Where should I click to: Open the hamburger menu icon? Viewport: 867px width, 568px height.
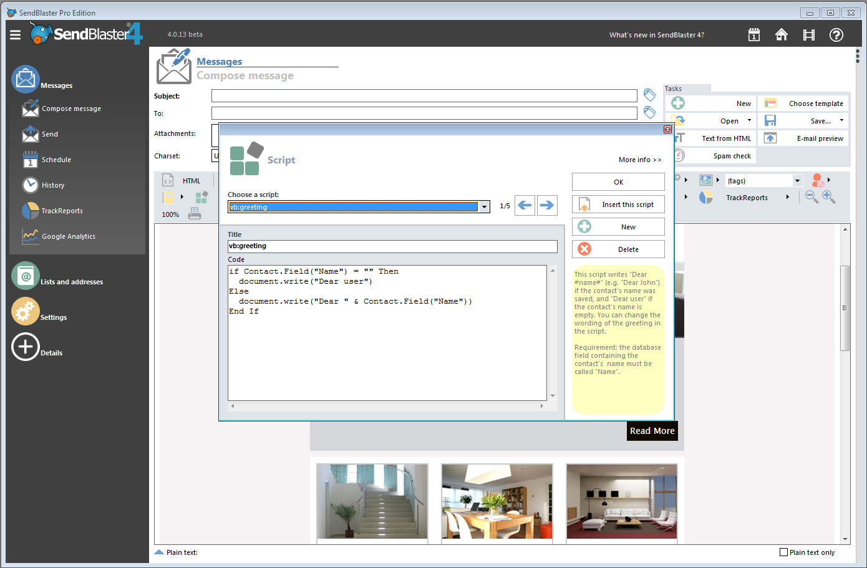coord(15,35)
